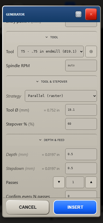Collapse the TOOL & STEPOVER section
103x223 pixels.
[51, 82]
